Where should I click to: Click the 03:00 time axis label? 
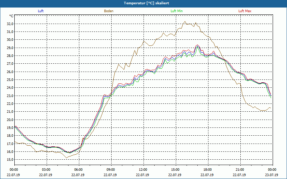pyautogui.click(x=47, y=169)
